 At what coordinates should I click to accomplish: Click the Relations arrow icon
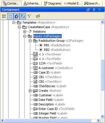pyautogui.click(x=30, y=32)
